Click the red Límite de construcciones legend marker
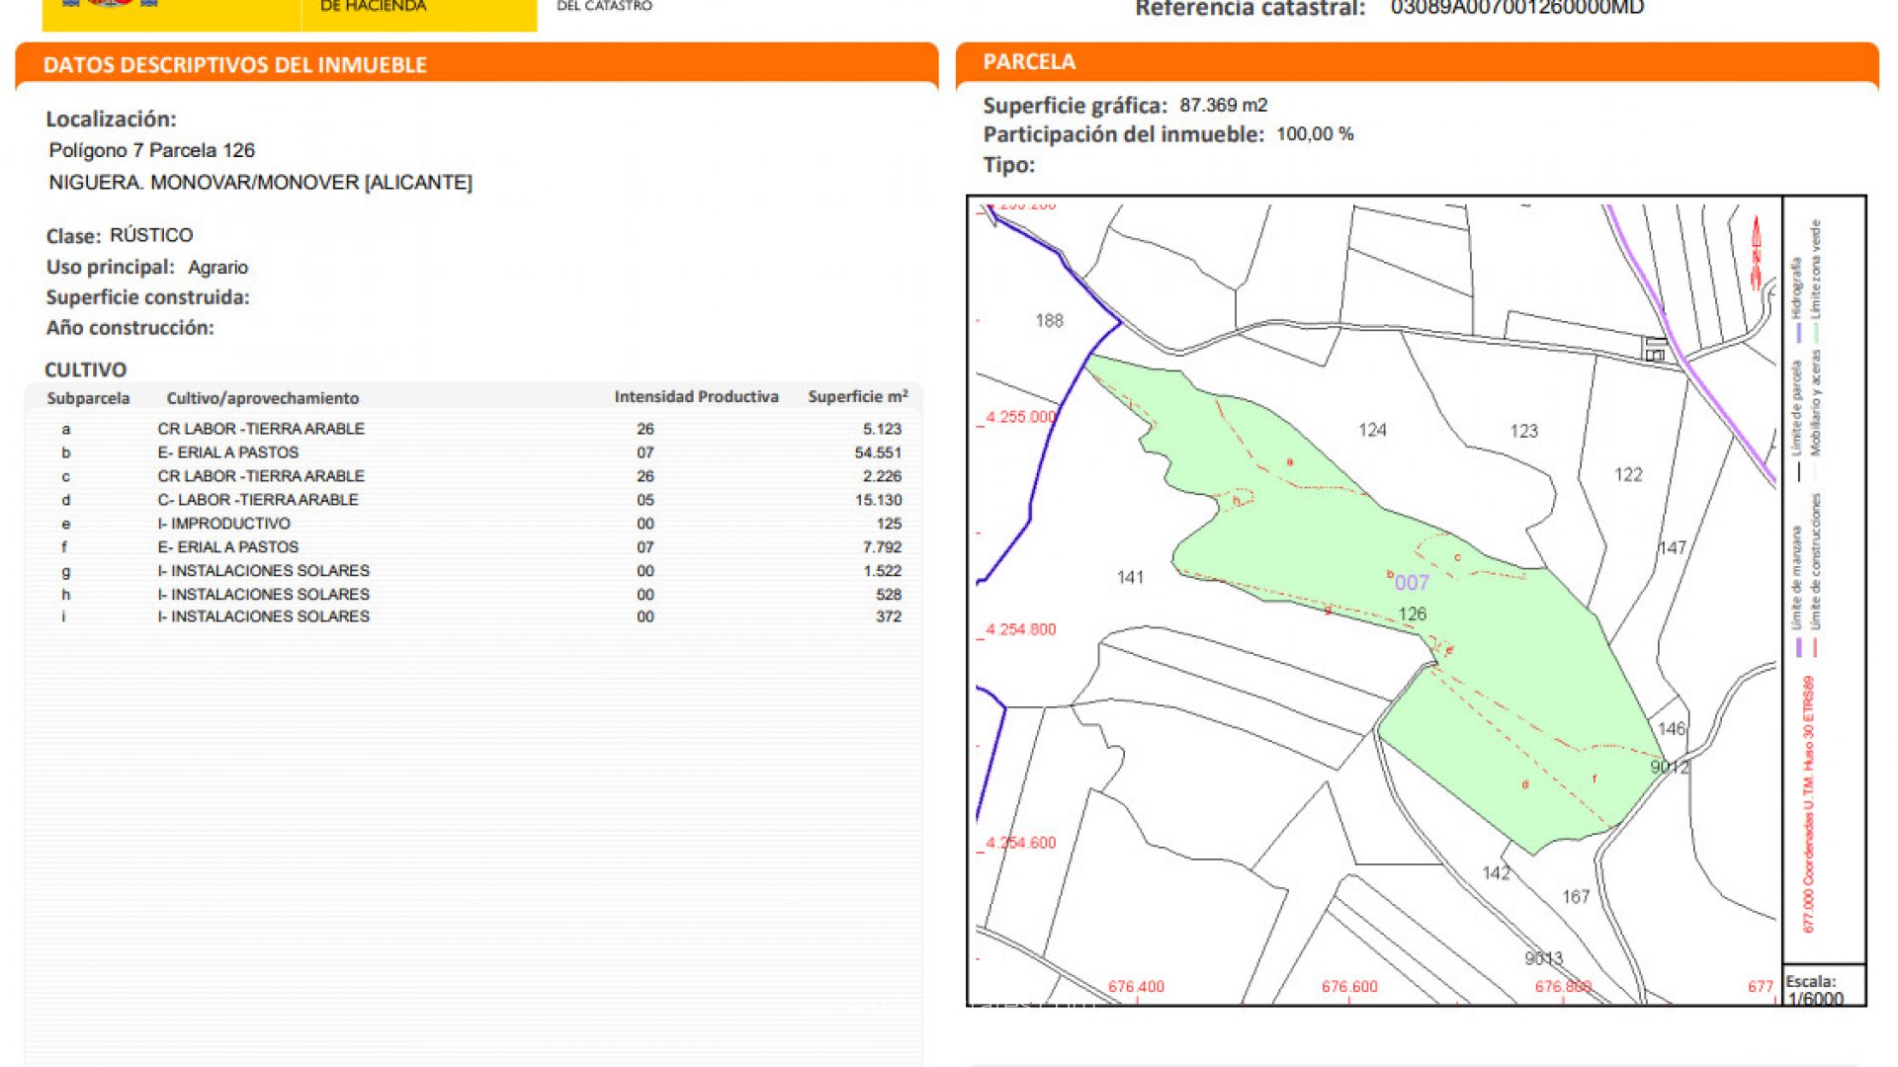1898x1067 pixels. pyautogui.click(x=1816, y=648)
